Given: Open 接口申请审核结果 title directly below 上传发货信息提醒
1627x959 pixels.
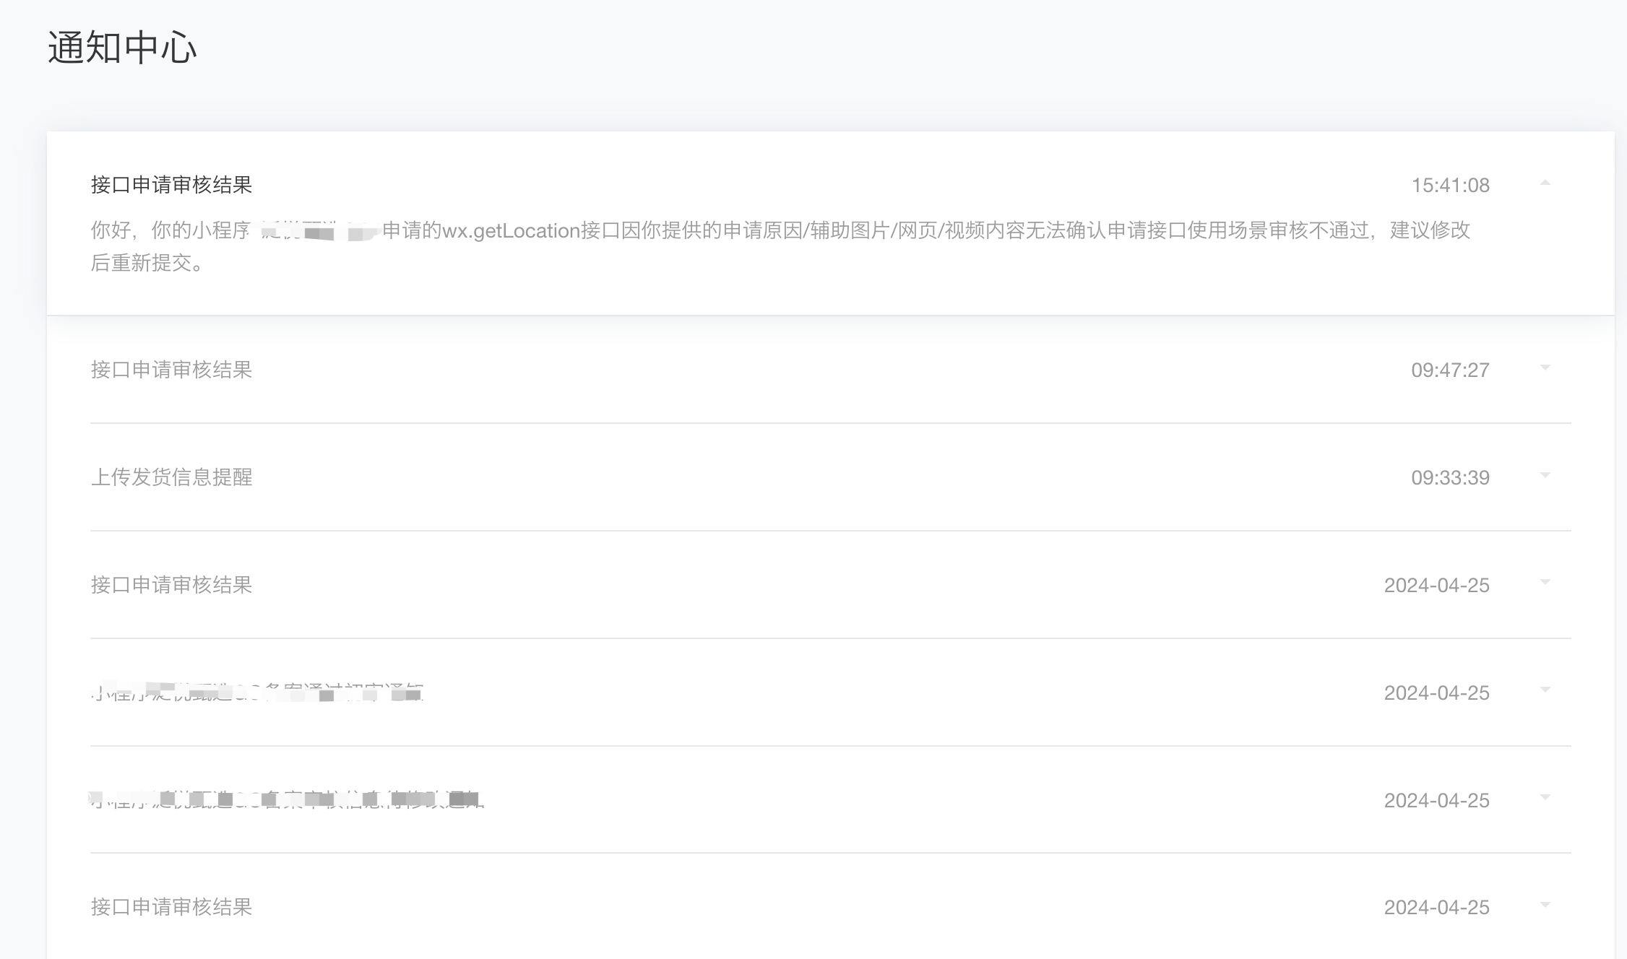Looking at the screenshot, I should point(171,585).
